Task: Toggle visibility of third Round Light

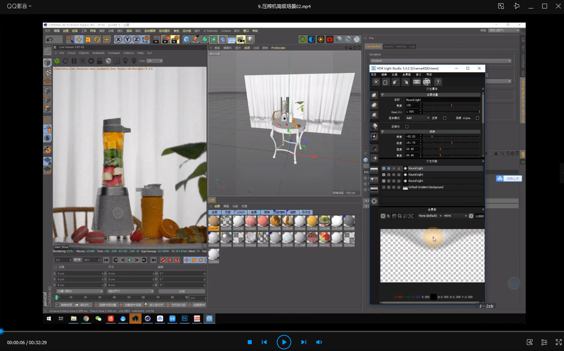Action: pos(384,181)
